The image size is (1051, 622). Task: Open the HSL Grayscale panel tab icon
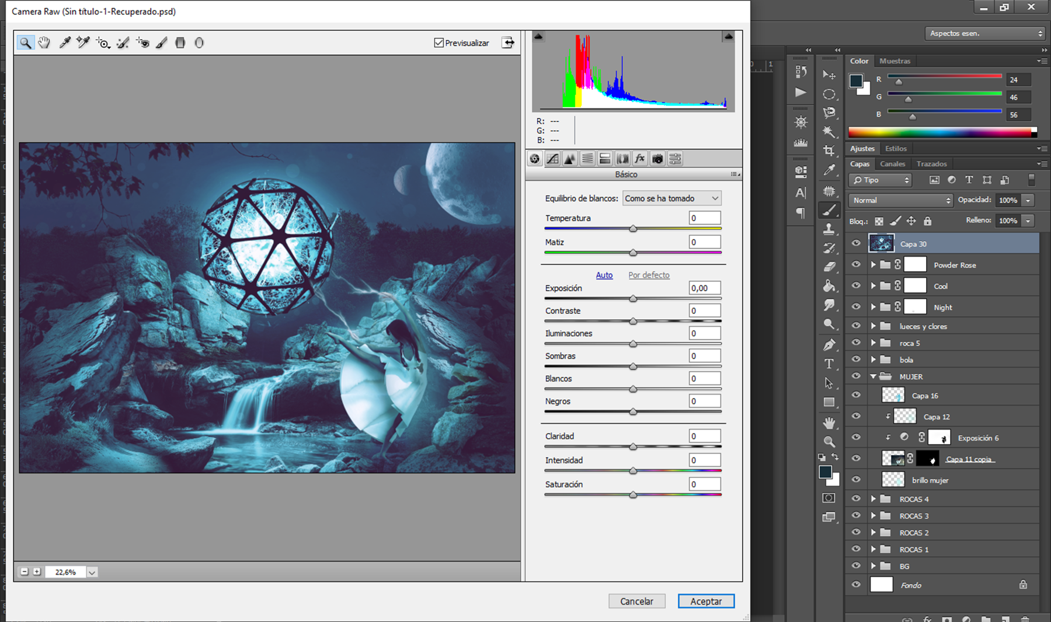(587, 159)
